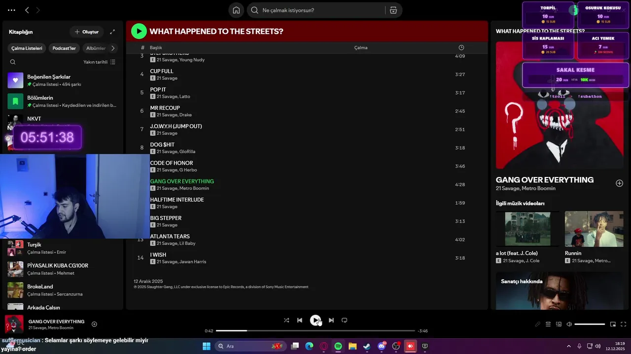Open the Spotify home page icon
This screenshot has width=631, height=354.
tap(236, 10)
